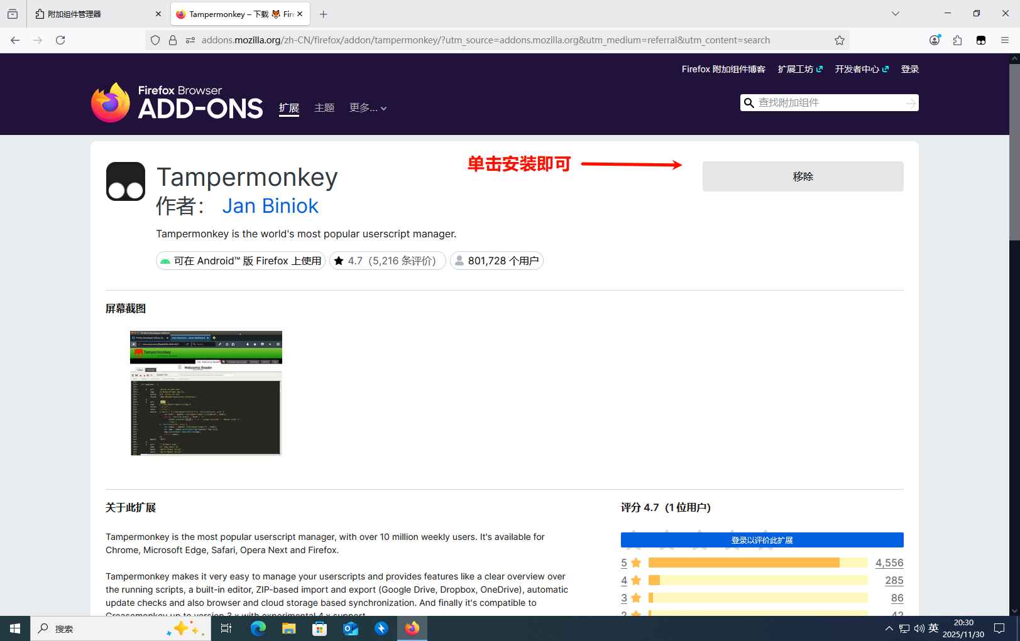This screenshot has height=641, width=1020.
Task: Open the Firefox extensions puzzle icon
Action: [957, 40]
